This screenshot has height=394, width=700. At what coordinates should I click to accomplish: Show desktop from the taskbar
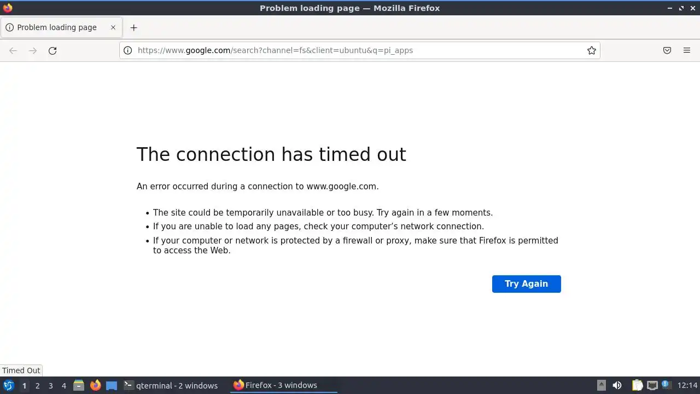[112, 385]
